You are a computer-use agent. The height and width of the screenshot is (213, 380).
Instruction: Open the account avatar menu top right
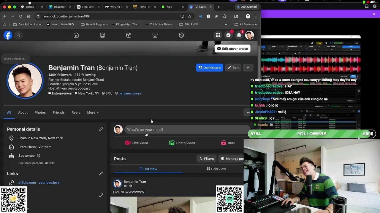click(x=249, y=35)
